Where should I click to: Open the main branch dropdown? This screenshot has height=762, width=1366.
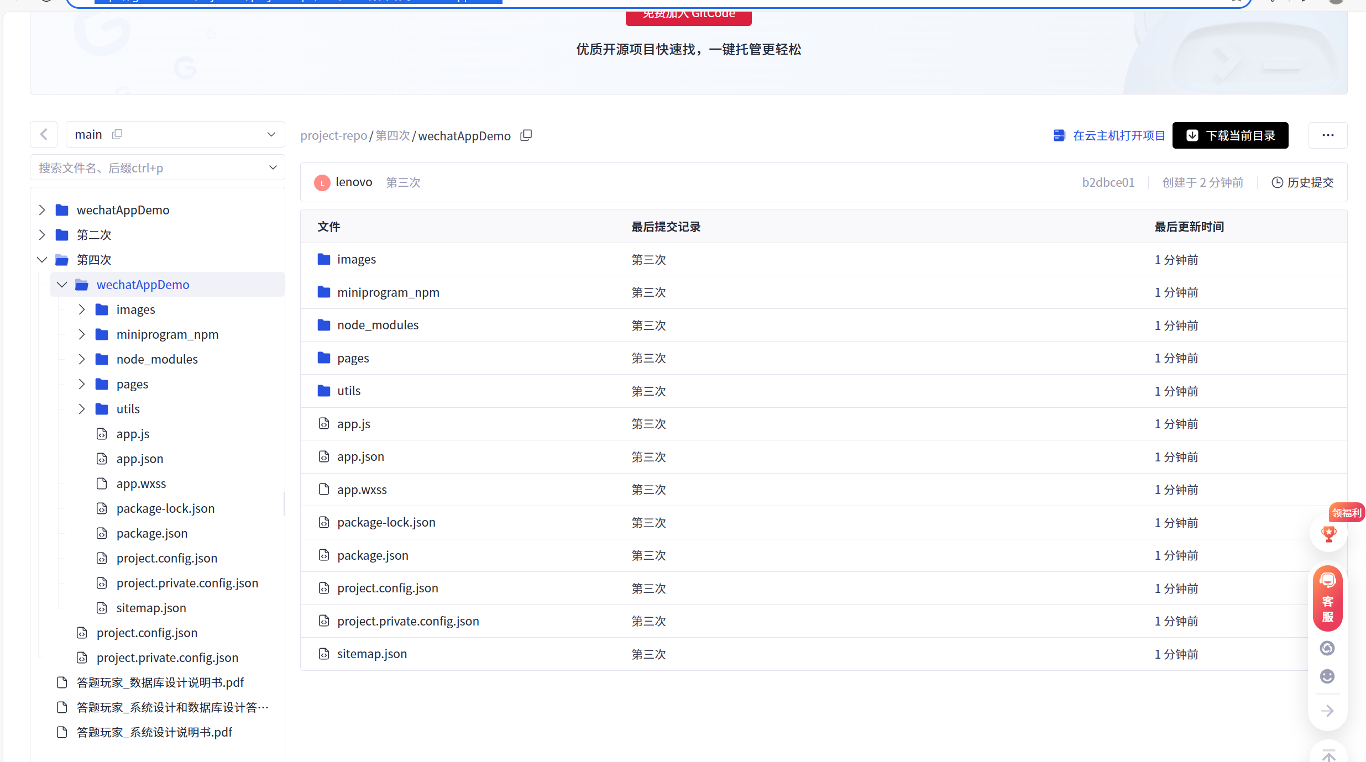click(271, 134)
